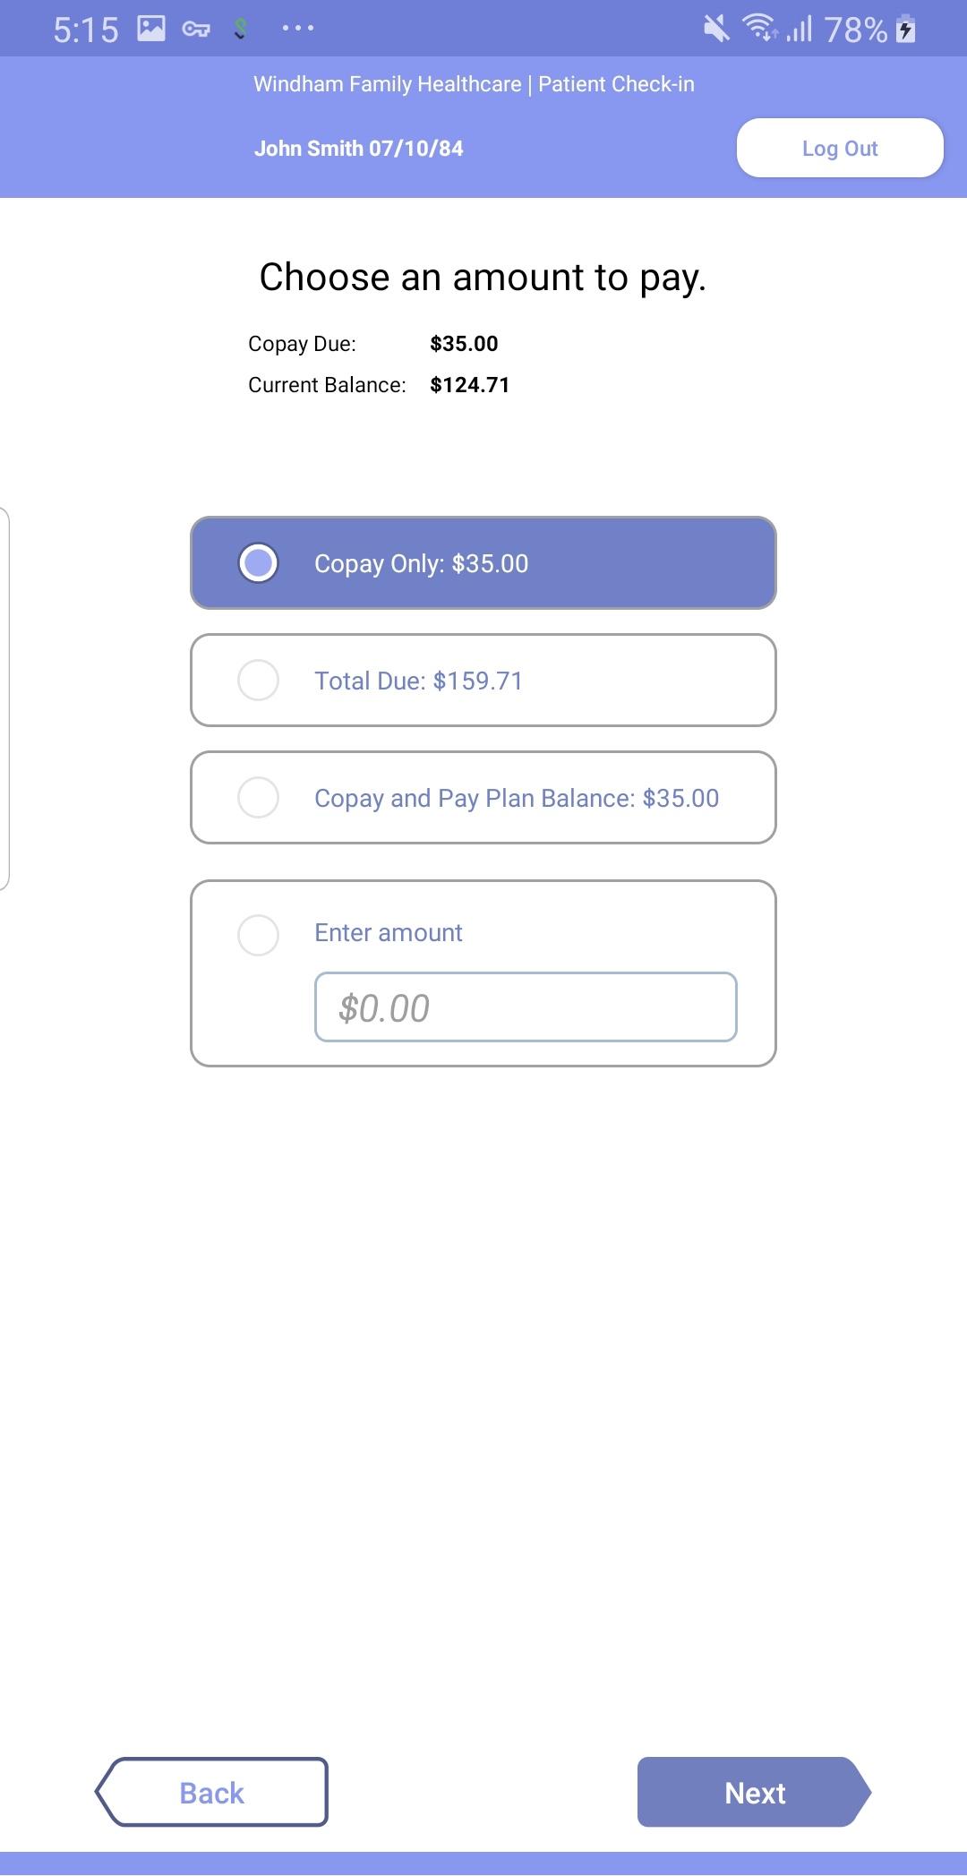Select the Total Due $159.71 radio button

258,681
